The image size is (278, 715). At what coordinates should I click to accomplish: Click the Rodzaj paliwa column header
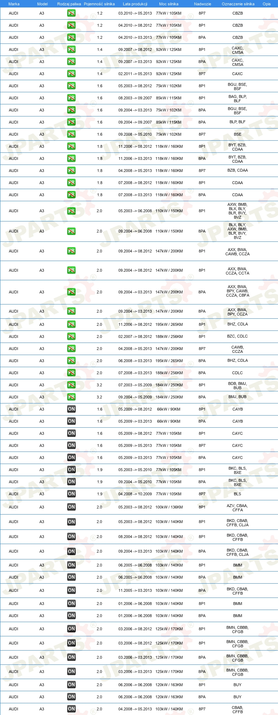pos(69,4)
